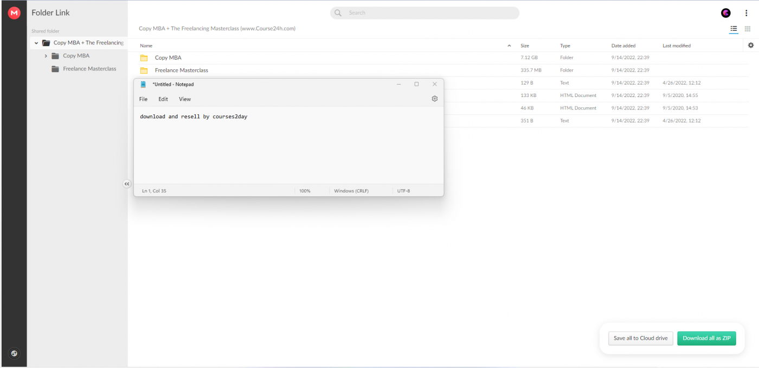Open the three-dot more options menu
Screen dimensions: 759x368
click(747, 13)
